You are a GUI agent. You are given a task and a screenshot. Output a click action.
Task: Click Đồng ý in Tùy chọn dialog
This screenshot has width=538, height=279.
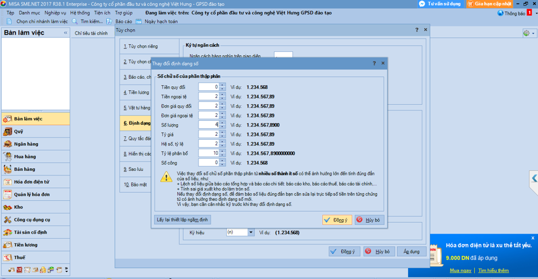click(x=344, y=251)
